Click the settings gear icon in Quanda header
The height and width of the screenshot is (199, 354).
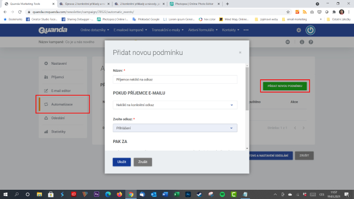pos(298,30)
